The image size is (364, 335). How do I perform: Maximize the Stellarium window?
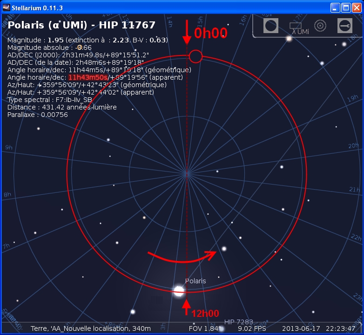346,8
